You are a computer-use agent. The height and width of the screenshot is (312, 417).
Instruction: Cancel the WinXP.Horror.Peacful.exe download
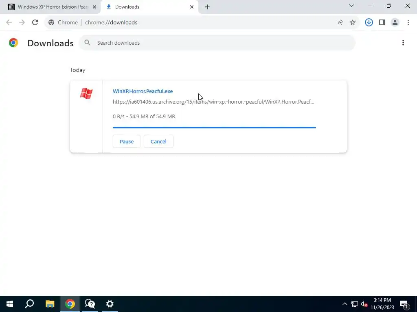point(158,141)
